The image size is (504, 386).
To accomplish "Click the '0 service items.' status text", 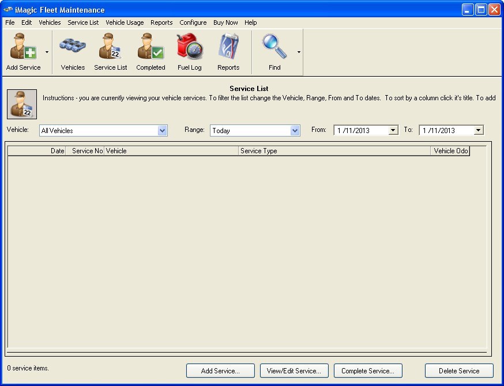I will pos(28,368).
